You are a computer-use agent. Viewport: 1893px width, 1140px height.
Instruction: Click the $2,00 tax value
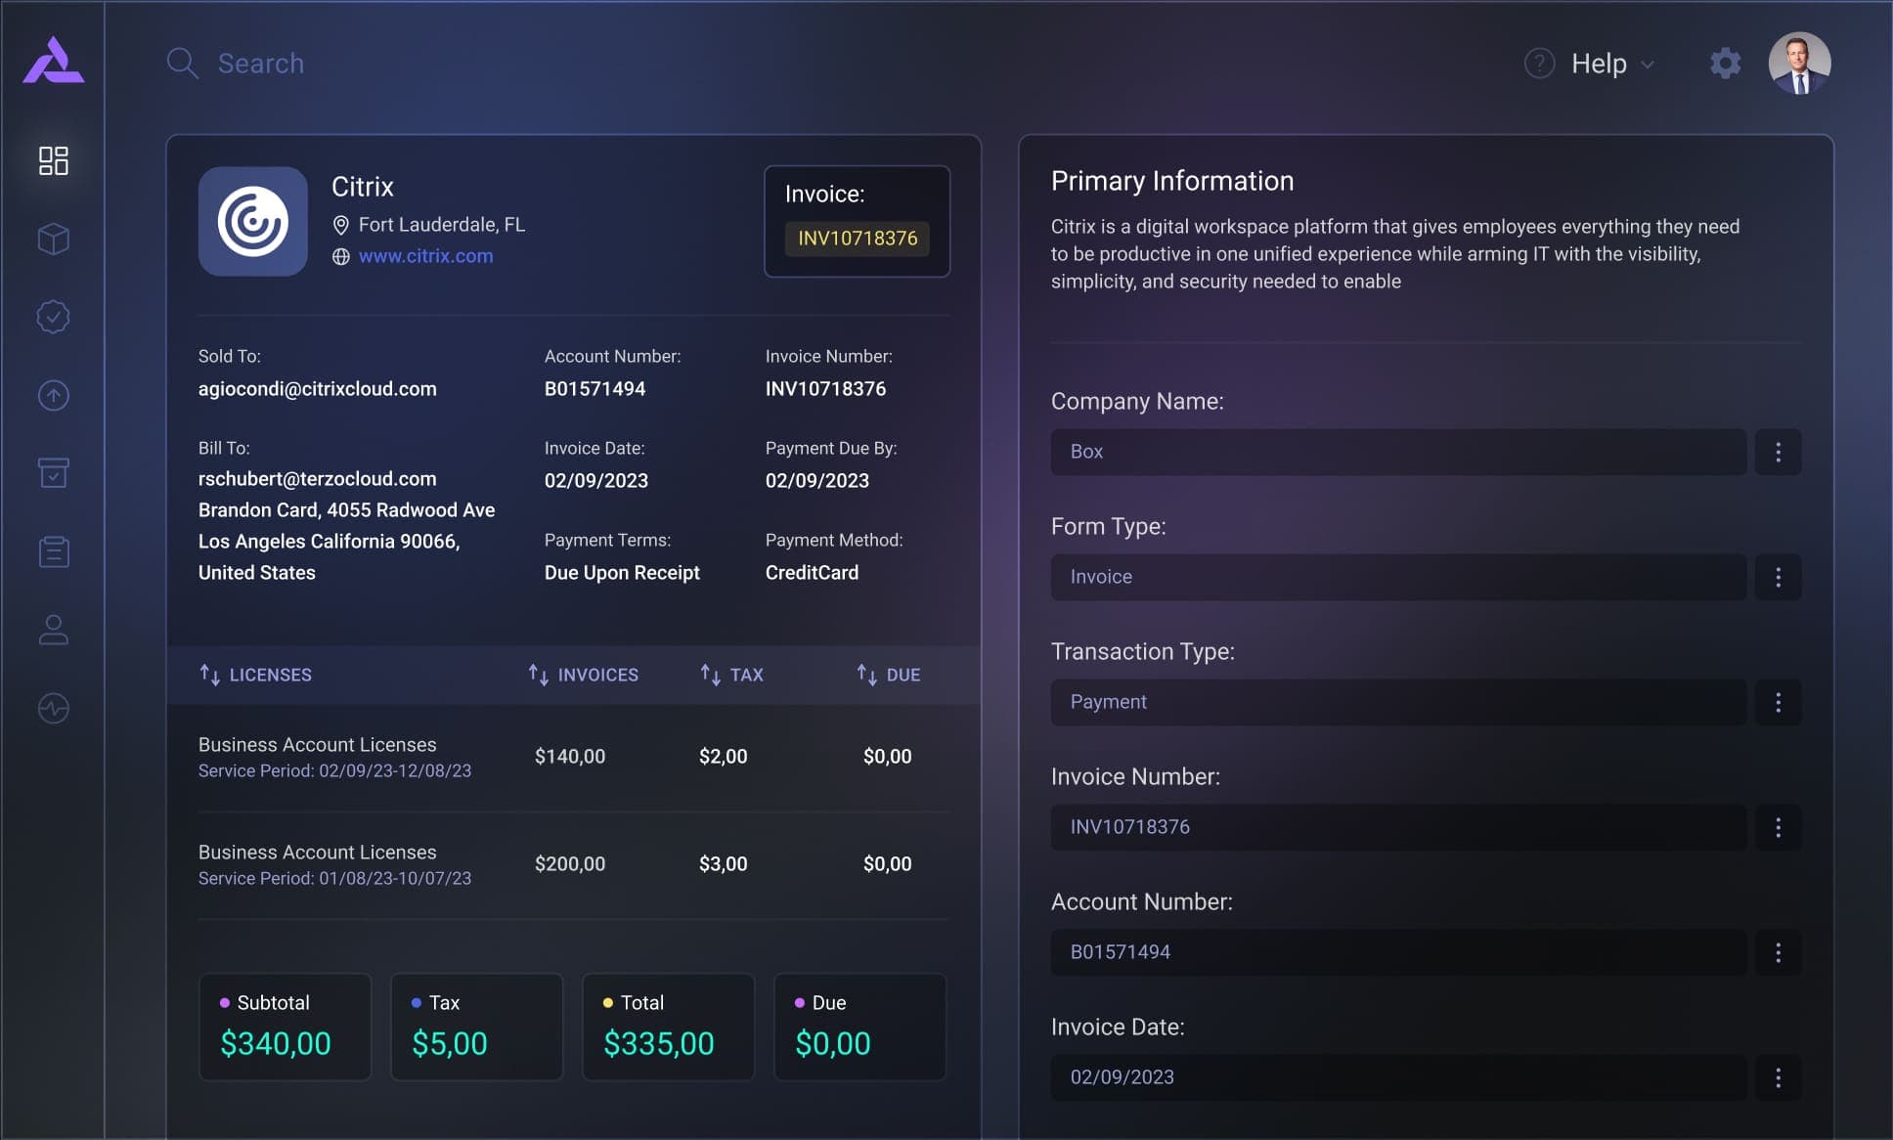(723, 757)
